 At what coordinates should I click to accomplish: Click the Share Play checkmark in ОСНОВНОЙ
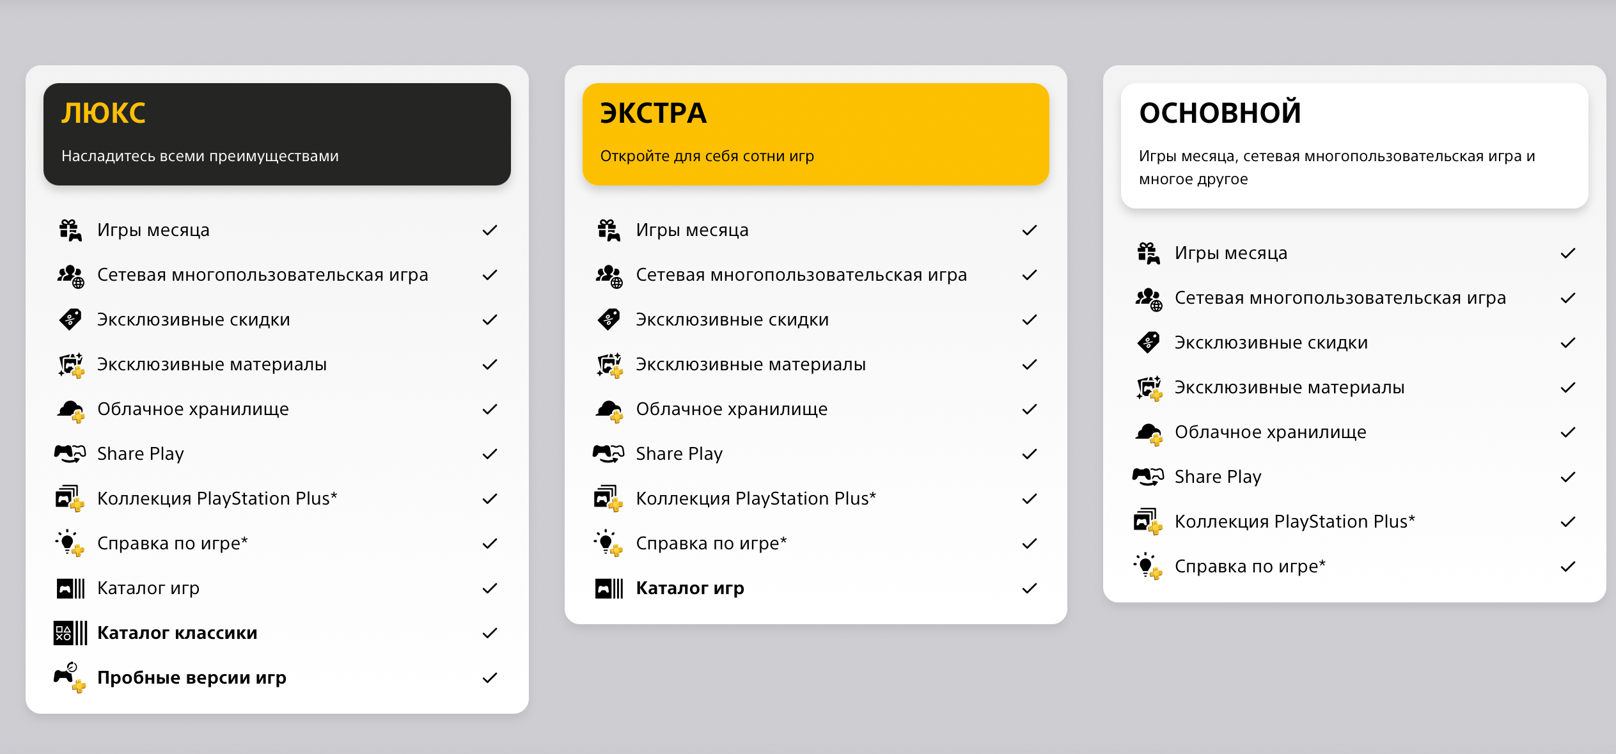tap(1567, 477)
